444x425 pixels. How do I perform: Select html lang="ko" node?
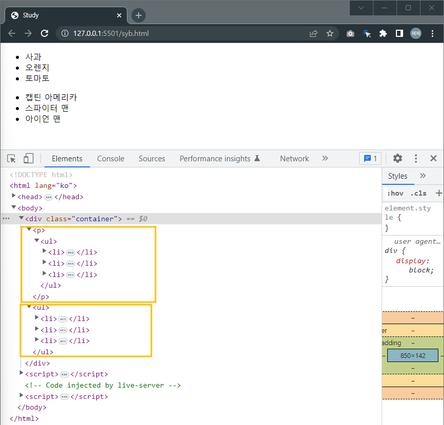coord(43,186)
